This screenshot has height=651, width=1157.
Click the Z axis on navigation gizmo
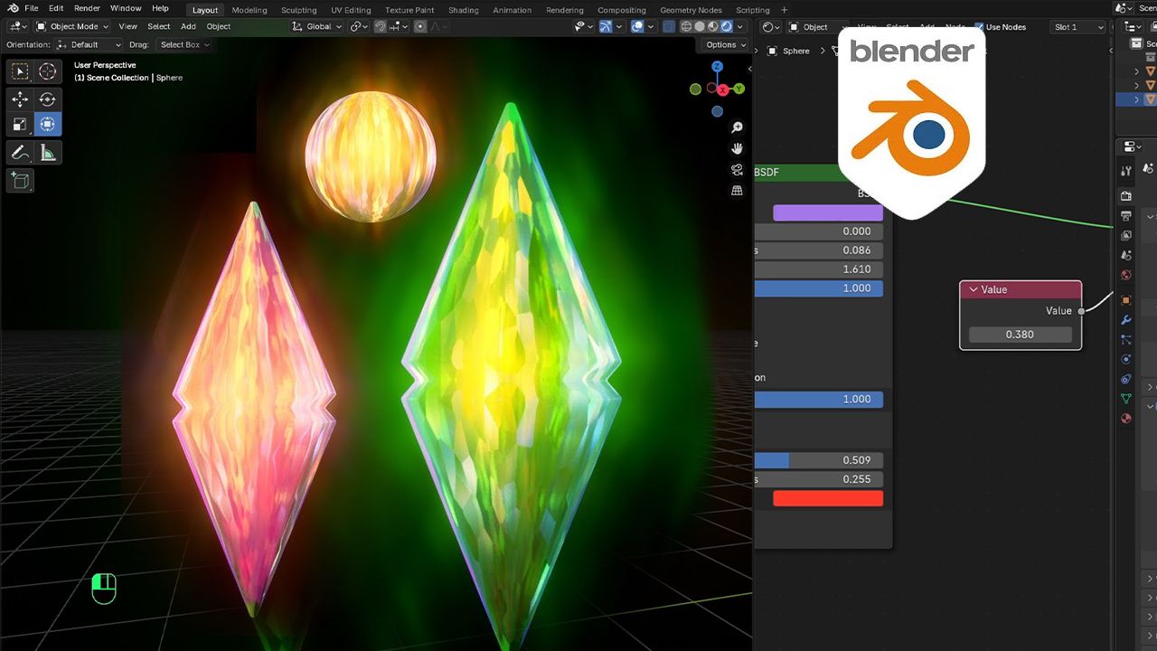[717, 67]
